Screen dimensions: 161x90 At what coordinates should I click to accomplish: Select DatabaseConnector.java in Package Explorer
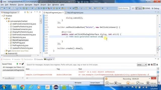pyautogui.click(x=22, y=29)
